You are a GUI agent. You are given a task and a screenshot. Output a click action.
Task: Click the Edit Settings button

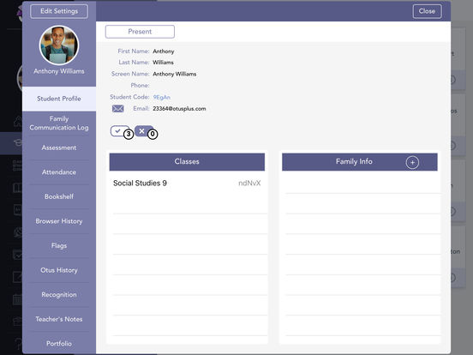pos(59,11)
